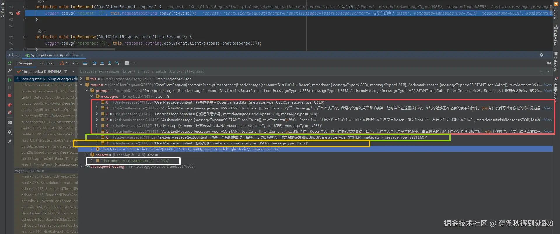
Task: Select the adviseStream:84 stack frame
Action: coord(46,85)
